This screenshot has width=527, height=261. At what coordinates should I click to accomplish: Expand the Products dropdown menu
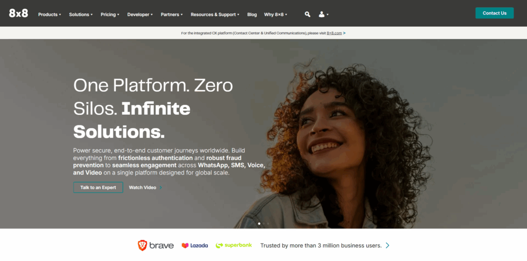(x=49, y=14)
